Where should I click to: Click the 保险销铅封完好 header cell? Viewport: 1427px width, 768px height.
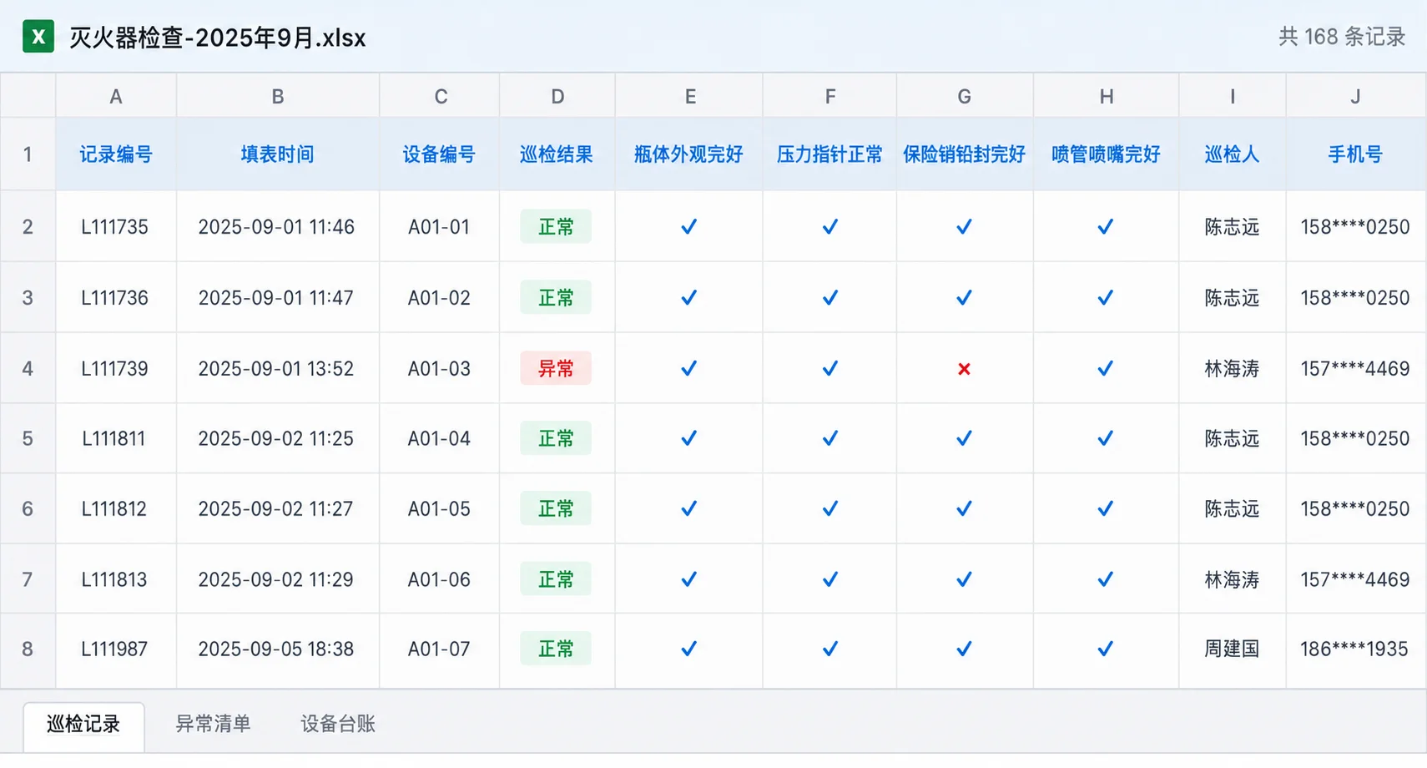964,154
